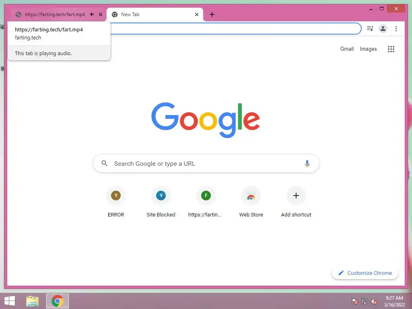
Task: Open the media controls icon in toolbar
Action: pos(370,29)
